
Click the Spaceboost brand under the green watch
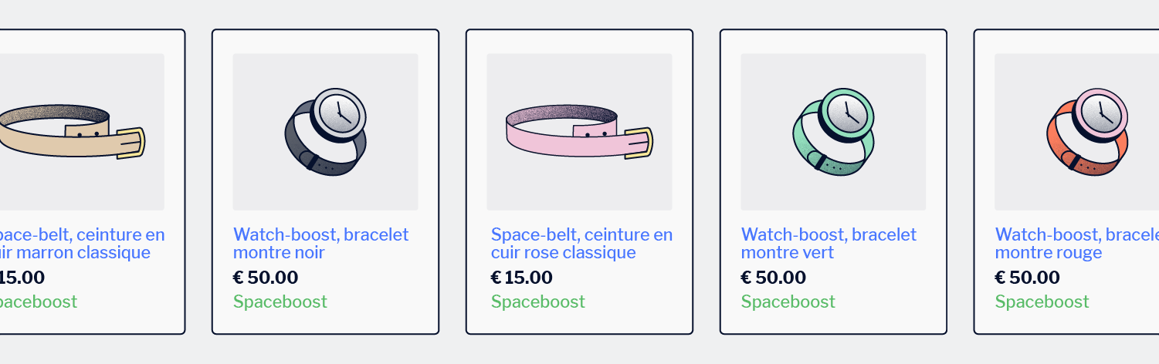pyautogui.click(x=788, y=302)
